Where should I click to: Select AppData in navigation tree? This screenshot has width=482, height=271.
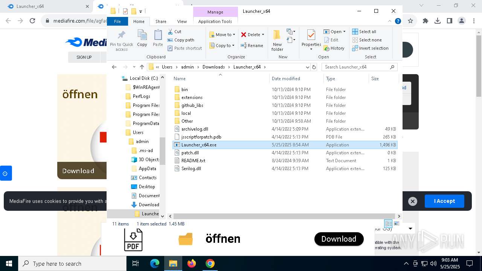click(147, 169)
